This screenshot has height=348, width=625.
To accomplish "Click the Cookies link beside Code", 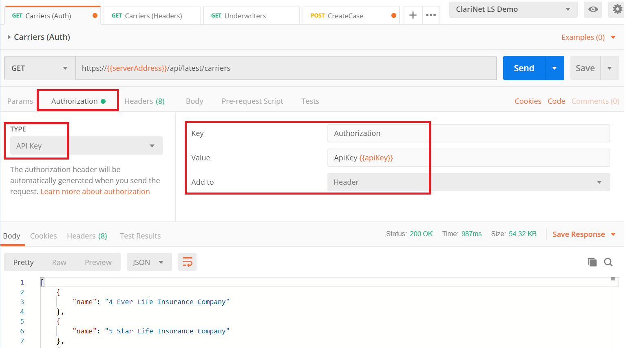I will (528, 101).
